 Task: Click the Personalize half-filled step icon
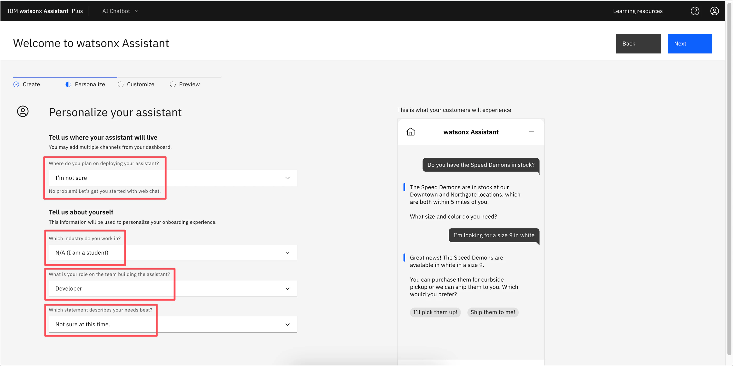point(68,84)
